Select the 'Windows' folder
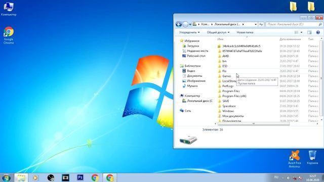Image resolution: width=324 pixels, height=182 pixels. click(226, 111)
